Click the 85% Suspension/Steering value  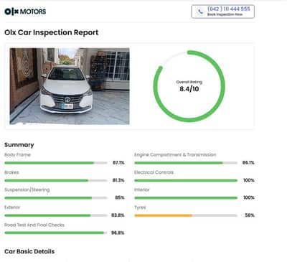(x=120, y=197)
